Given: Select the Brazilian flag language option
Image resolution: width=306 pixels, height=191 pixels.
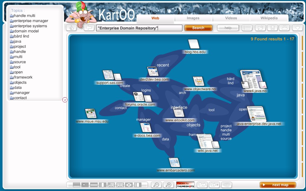Looking at the screenshot, I should 129,185.
